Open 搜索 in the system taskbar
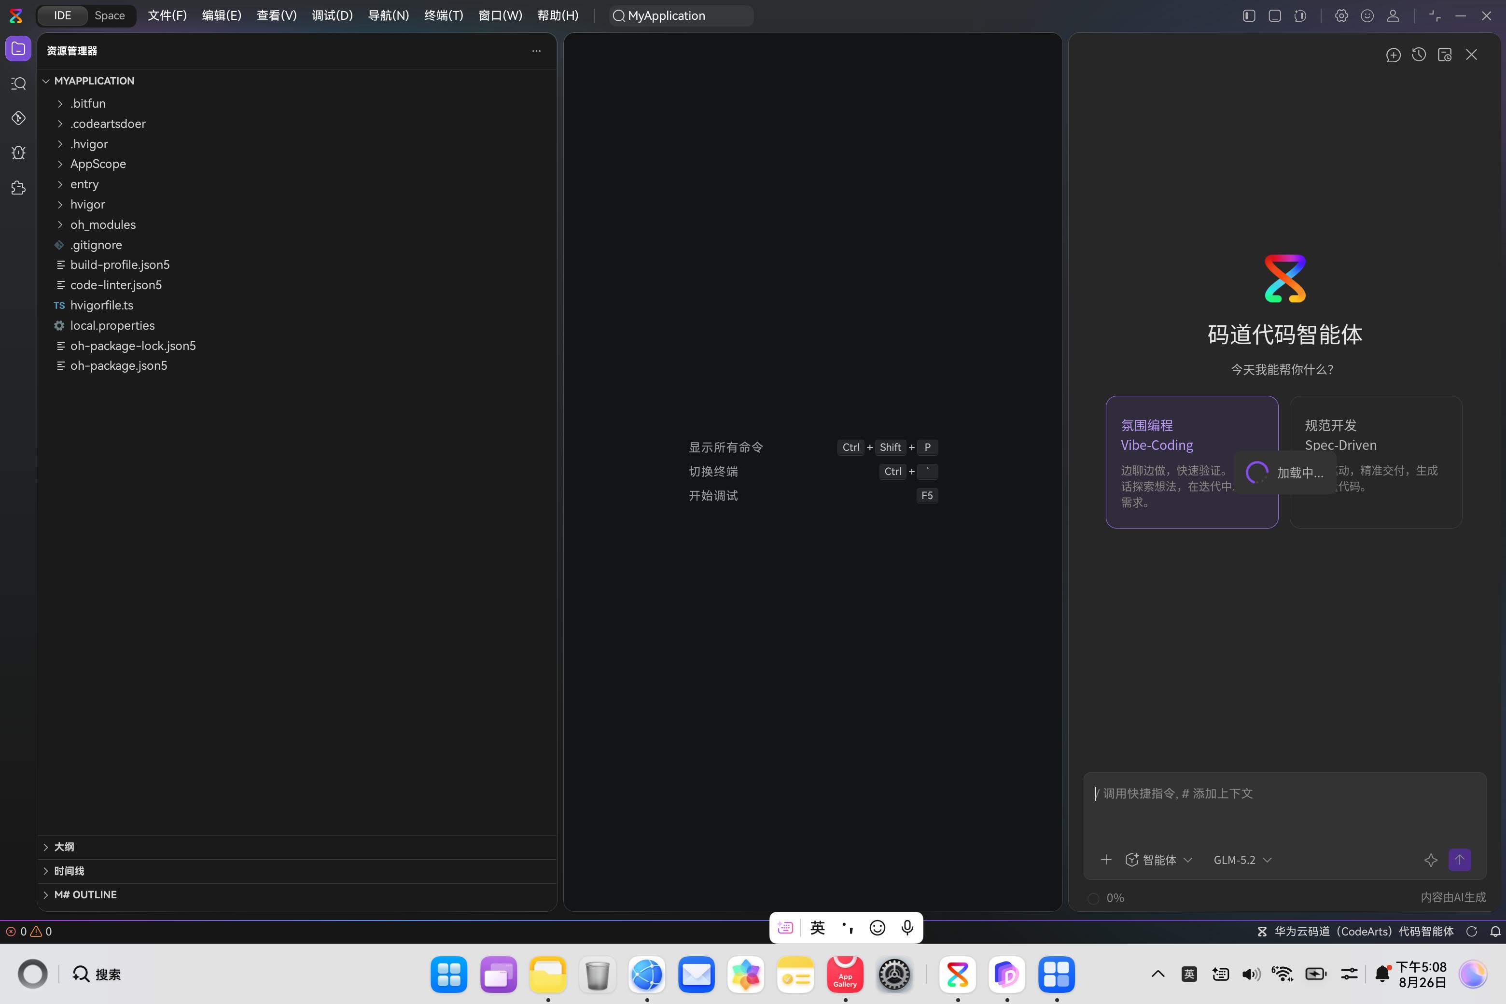Image resolution: width=1506 pixels, height=1004 pixels. click(96, 975)
